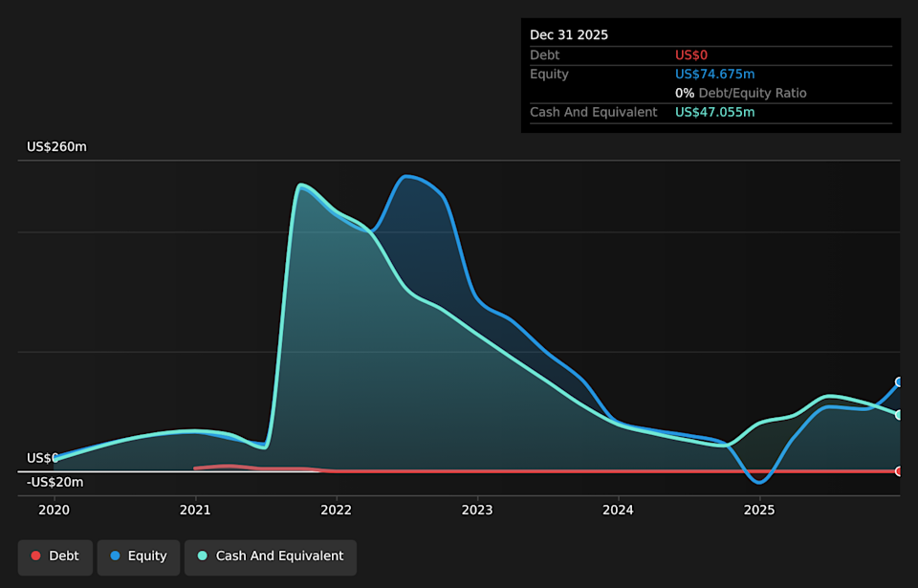The height and width of the screenshot is (588, 918).
Task: Click the blue Equity endpoint marker
Action: point(899,381)
